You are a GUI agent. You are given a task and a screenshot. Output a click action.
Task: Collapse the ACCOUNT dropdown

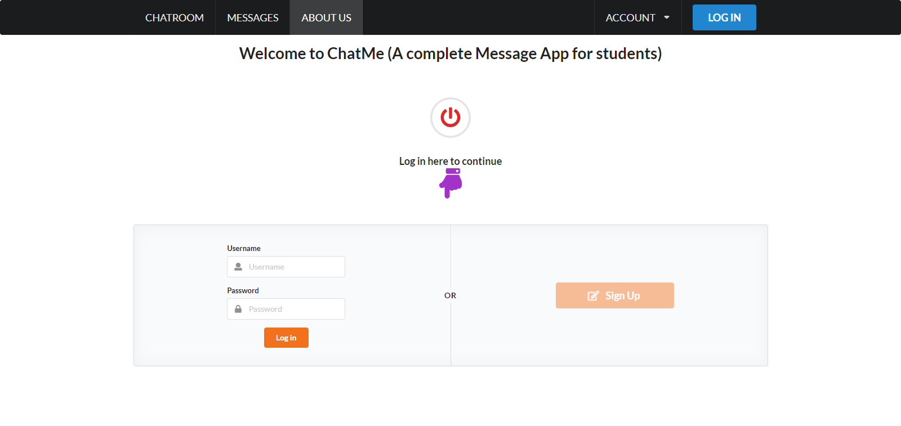[637, 17]
